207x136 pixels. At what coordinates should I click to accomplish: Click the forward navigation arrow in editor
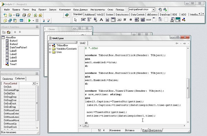(x=185, y=43)
